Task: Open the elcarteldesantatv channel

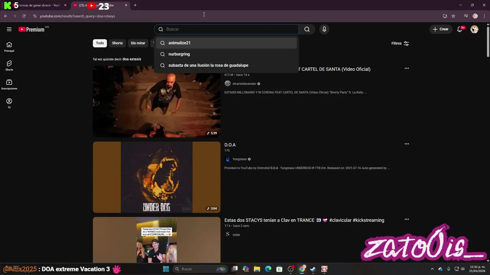Action: (244, 84)
